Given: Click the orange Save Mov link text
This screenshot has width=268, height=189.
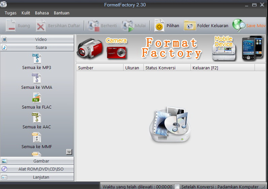Looking at the screenshot, I should [256, 26].
